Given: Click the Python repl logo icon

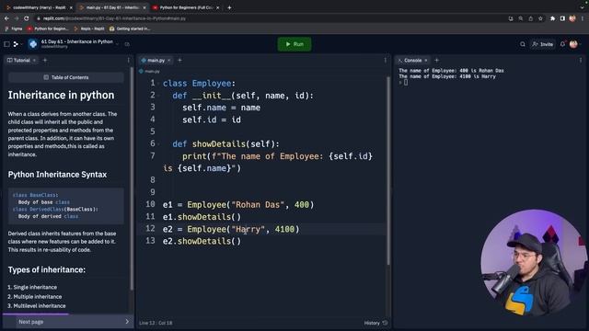Looking at the screenshot, I should [x=33, y=44].
